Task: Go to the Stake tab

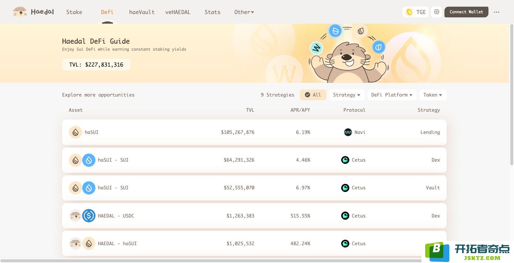Action: (74, 12)
